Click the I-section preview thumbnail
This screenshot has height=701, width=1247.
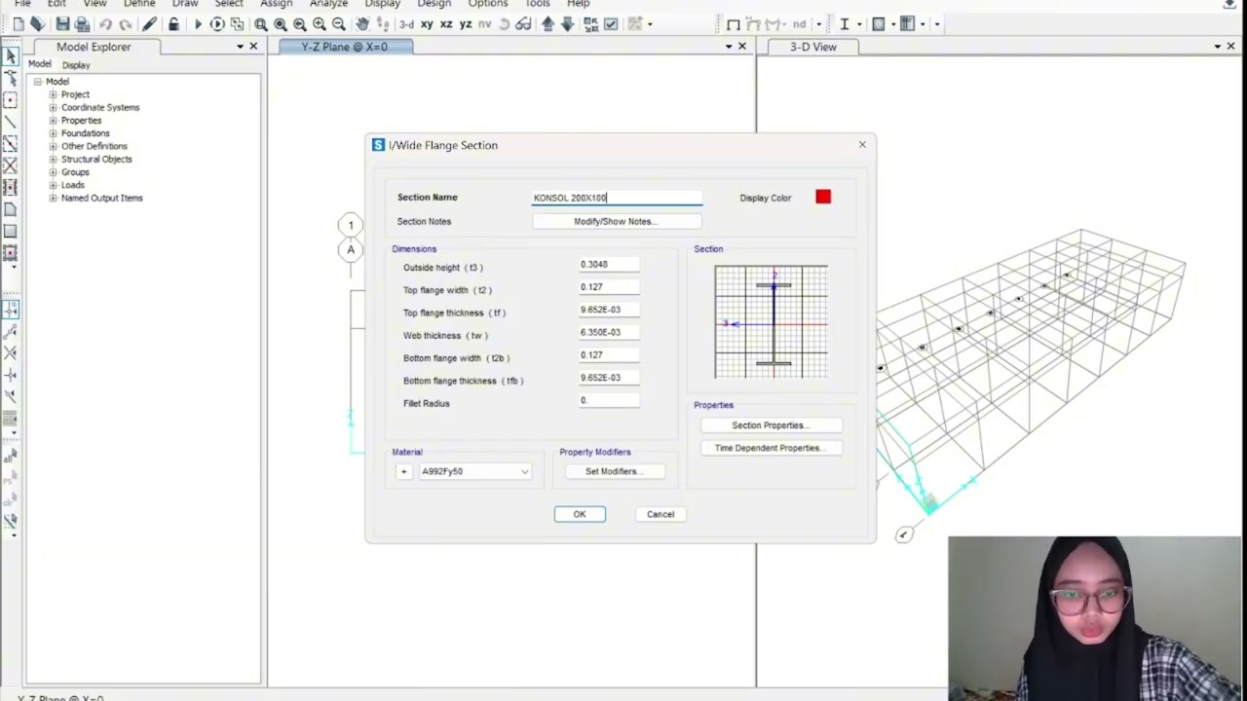click(x=772, y=322)
